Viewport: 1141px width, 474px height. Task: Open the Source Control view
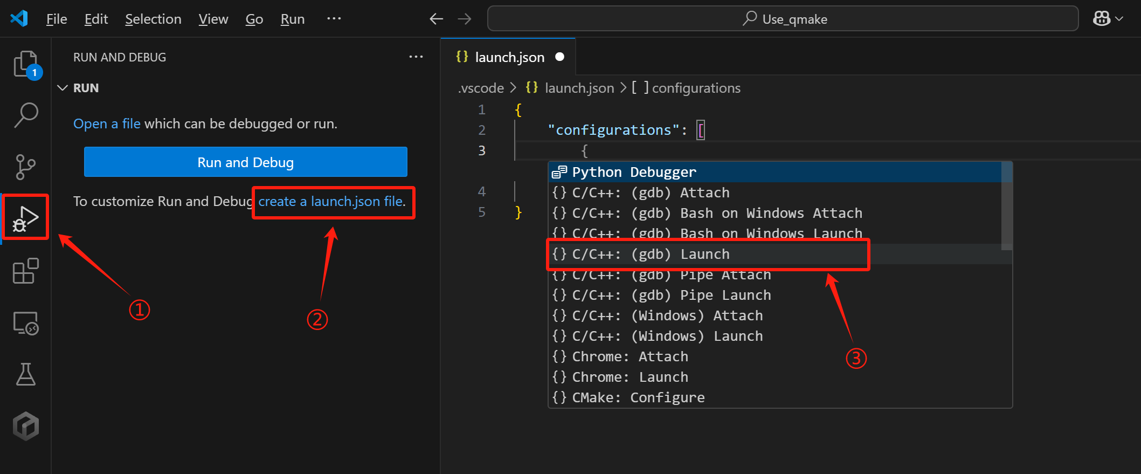click(25, 167)
